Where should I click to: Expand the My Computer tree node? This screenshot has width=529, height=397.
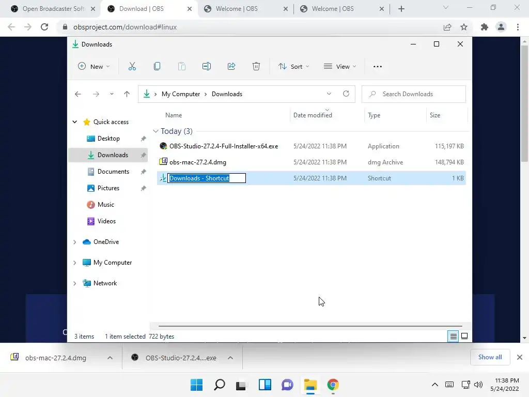coord(75,263)
